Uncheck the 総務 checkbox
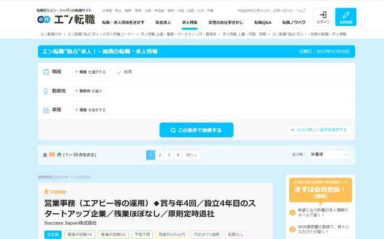The width and height of the screenshot is (384, 239). [119, 72]
